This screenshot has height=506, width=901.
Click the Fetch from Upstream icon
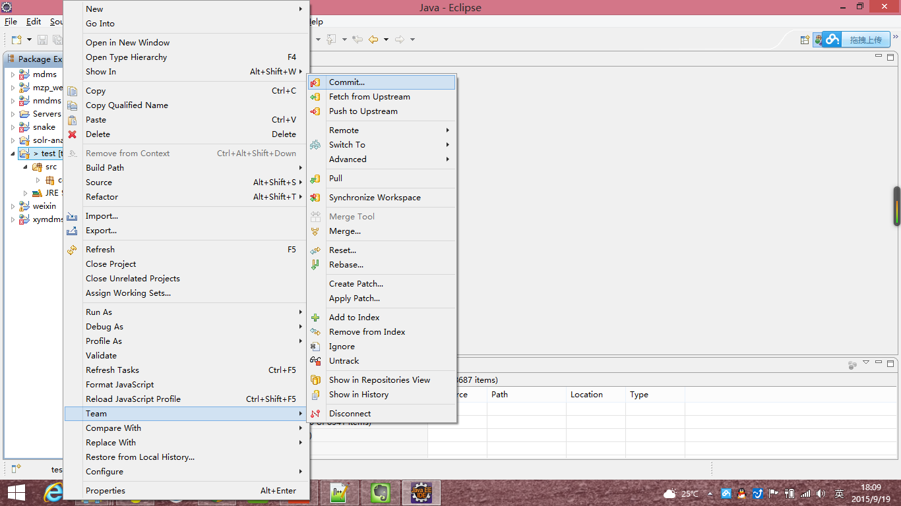315,97
